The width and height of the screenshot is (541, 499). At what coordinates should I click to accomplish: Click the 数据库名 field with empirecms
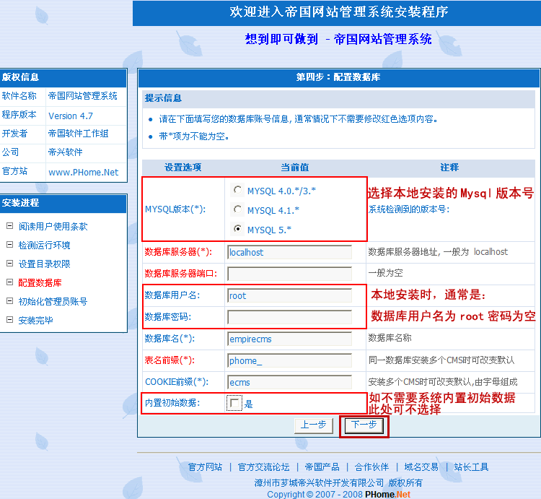[289, 338]
